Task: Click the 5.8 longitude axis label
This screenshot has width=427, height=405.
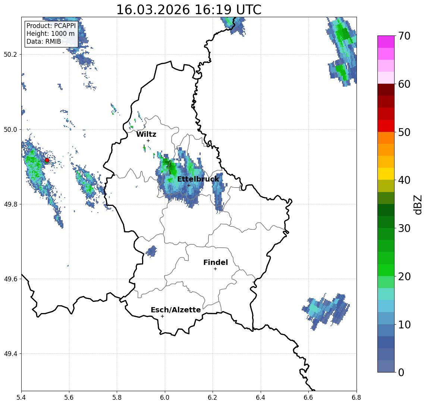Action: pyautogui.click(x=117, y=398)
